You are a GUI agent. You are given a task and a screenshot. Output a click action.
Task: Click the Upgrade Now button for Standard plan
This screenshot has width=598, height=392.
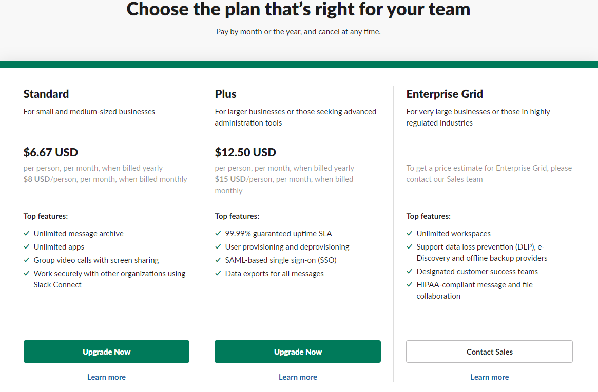[106, 352]
